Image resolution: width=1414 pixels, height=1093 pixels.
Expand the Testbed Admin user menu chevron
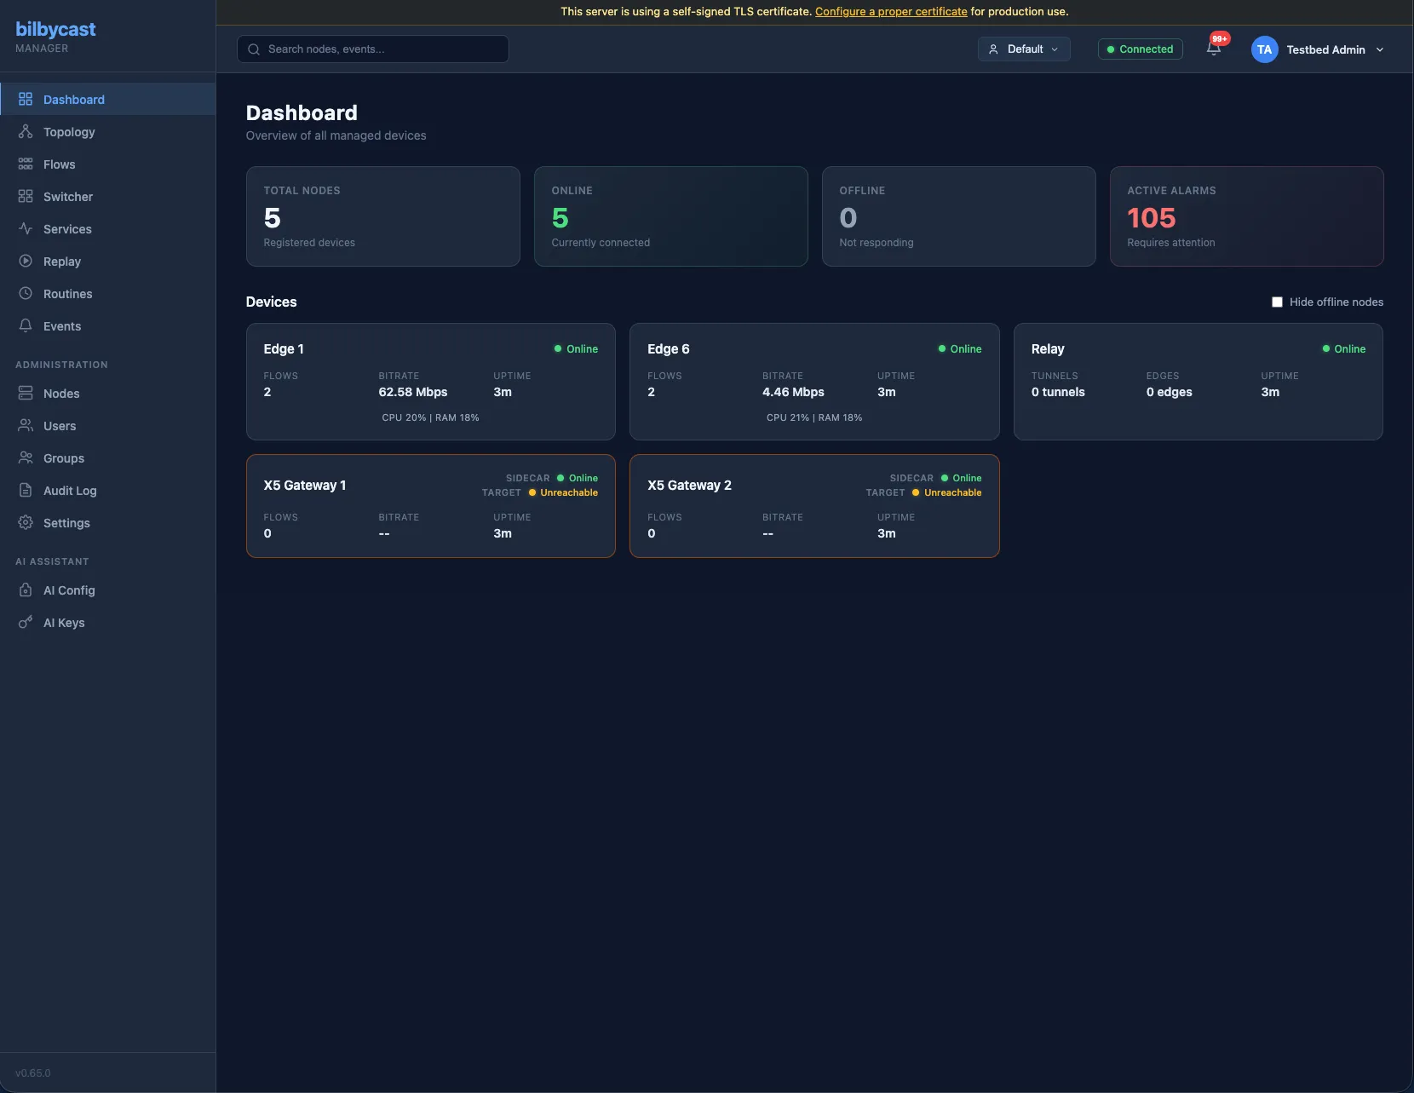click(1380, 49)
